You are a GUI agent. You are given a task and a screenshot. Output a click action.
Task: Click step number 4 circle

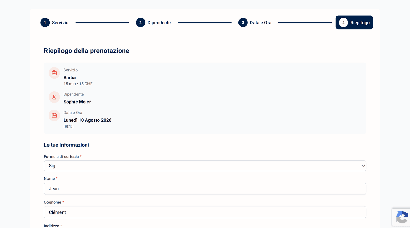click(x=343, y=23)
